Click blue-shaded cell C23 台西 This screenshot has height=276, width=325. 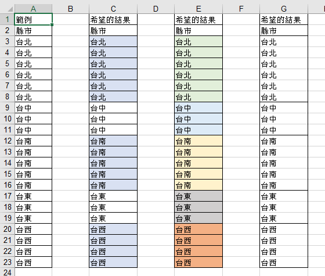pyautogui.click(x=113, y=262)
